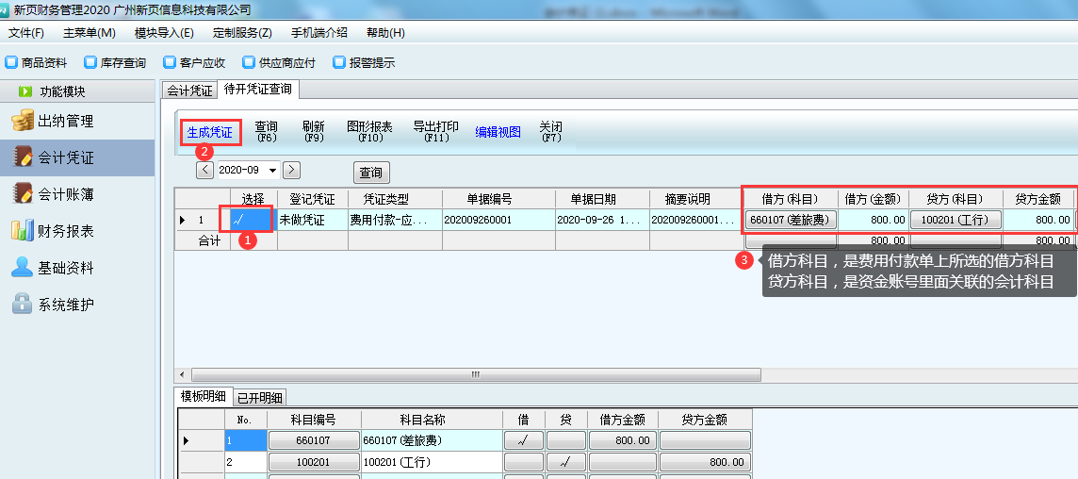Select the 会计凭证 sidebar icon
Image resolution: width=1078 pixels, height=479 pixels.
22,157
